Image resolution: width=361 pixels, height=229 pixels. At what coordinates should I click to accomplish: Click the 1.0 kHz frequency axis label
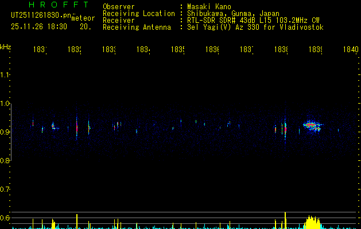pyautogui.click(x=5, y=104)
